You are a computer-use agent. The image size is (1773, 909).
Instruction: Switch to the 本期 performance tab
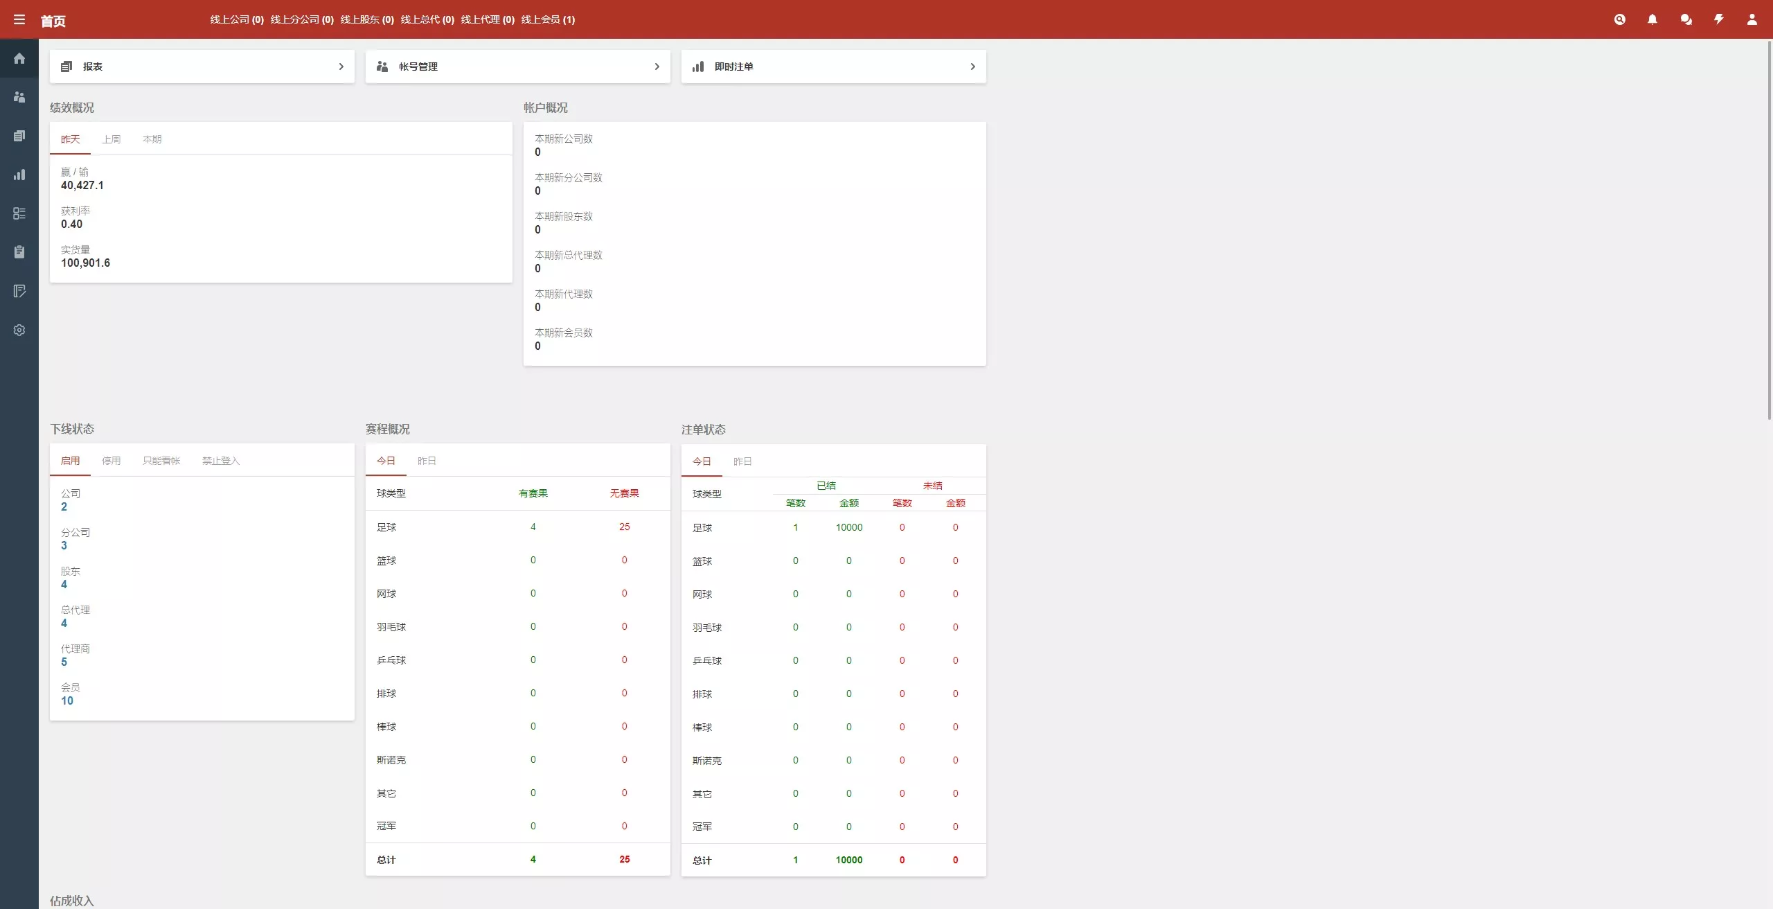coord(152,139)
